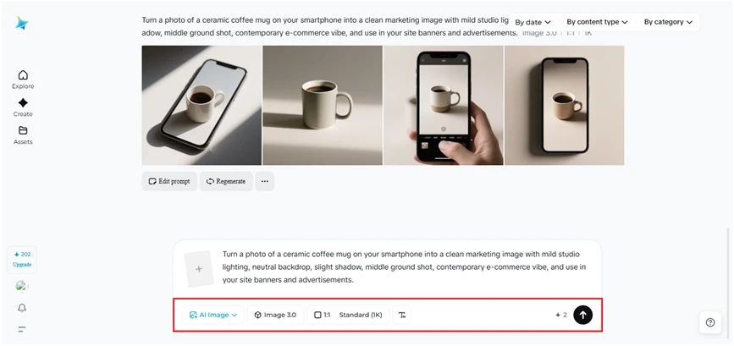Image resolution: width=734 pixels, height=346 pixels.
Task: Open the By category dropdown
Action: [668, 22]
